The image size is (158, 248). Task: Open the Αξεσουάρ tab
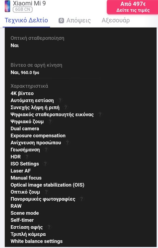116,20
